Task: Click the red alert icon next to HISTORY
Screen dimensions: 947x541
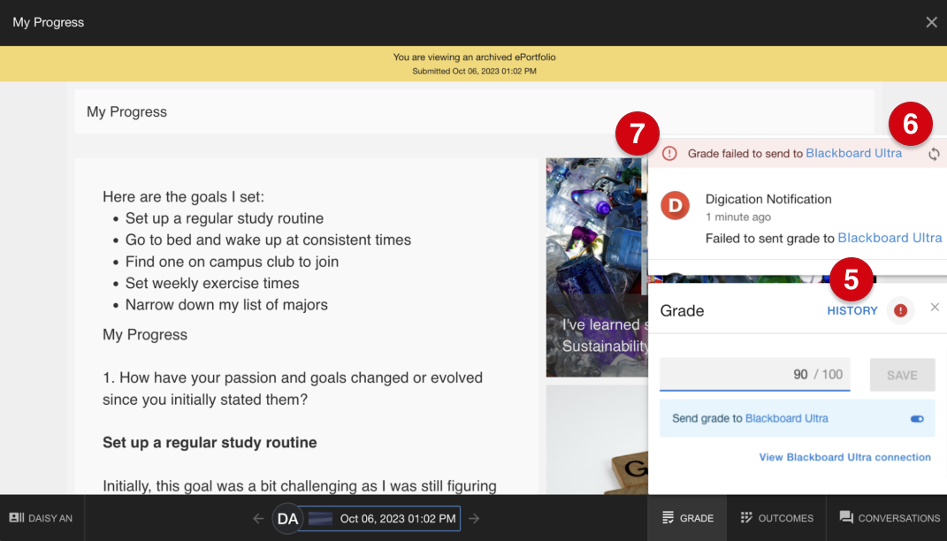Action: coord(900,310)
